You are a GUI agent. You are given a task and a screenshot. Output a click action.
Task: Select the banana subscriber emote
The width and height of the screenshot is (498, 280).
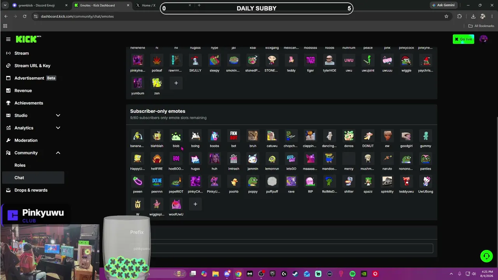pos(137,136)
